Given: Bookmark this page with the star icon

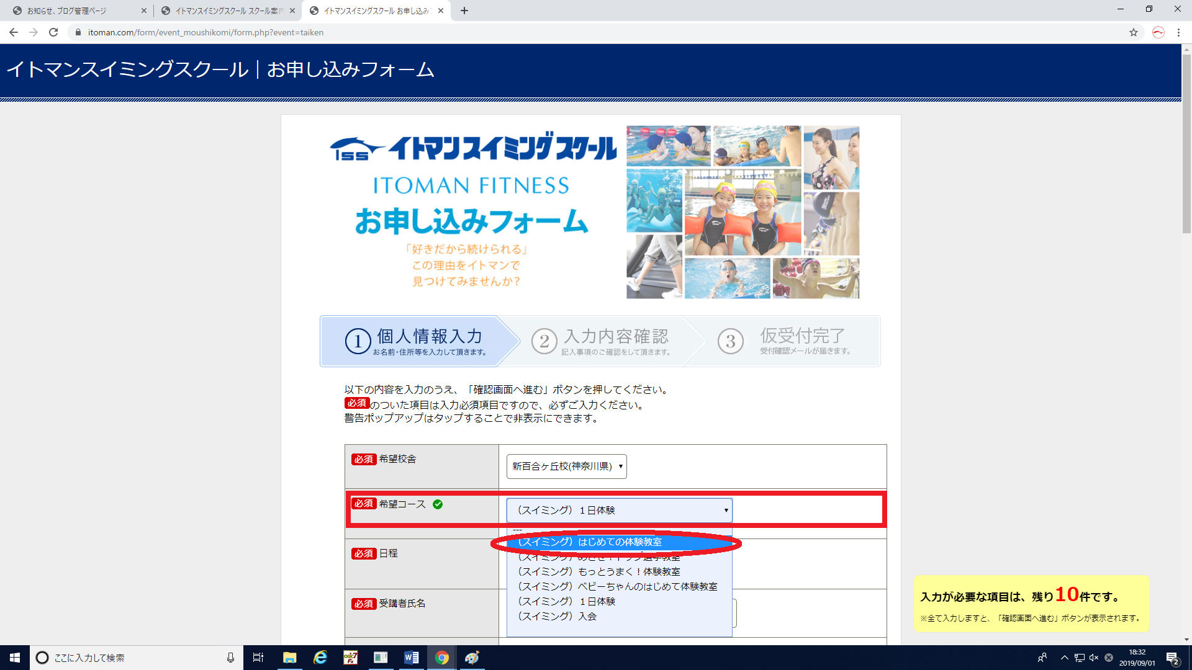Looking at the screenshot, I should pos(1134,32).
